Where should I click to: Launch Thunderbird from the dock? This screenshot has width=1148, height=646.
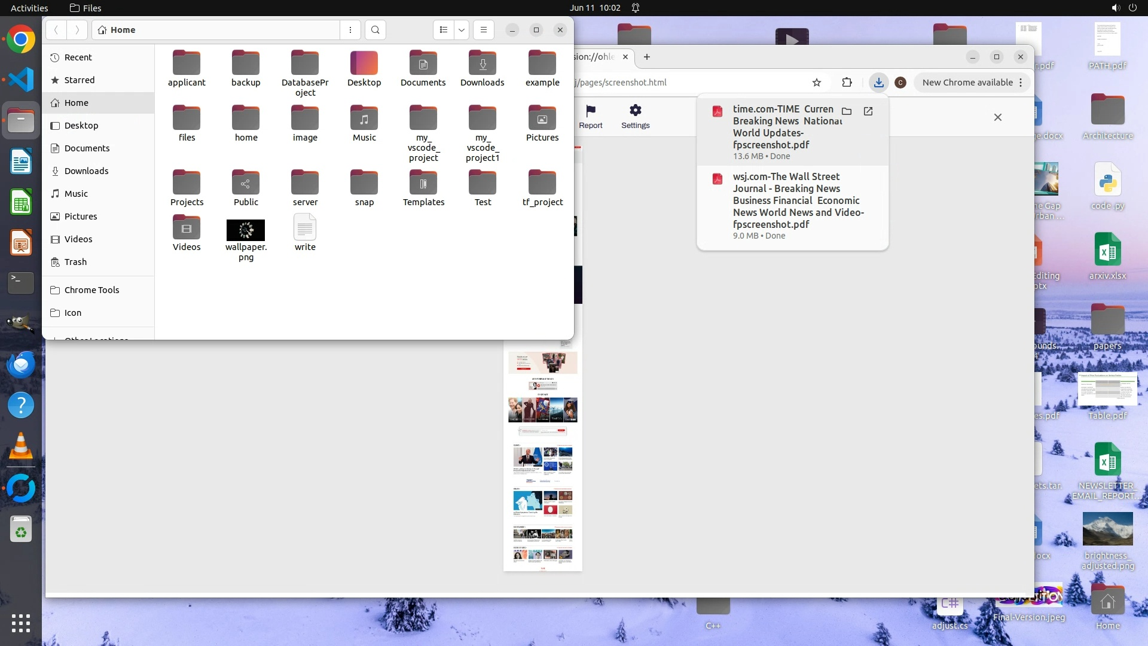[21, 364]
